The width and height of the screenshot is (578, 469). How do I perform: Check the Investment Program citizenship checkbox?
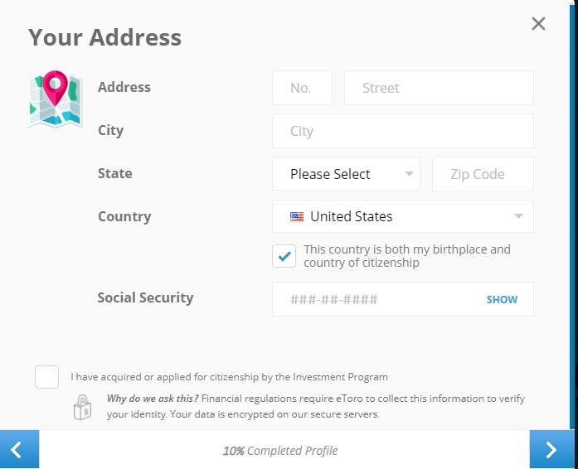pos(46,377)
